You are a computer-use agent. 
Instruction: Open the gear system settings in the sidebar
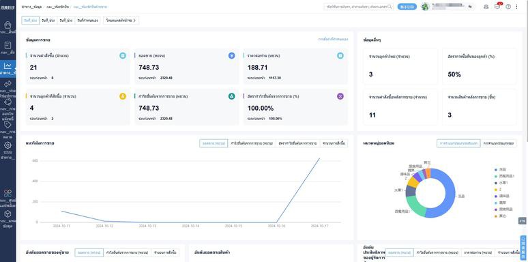8,145
